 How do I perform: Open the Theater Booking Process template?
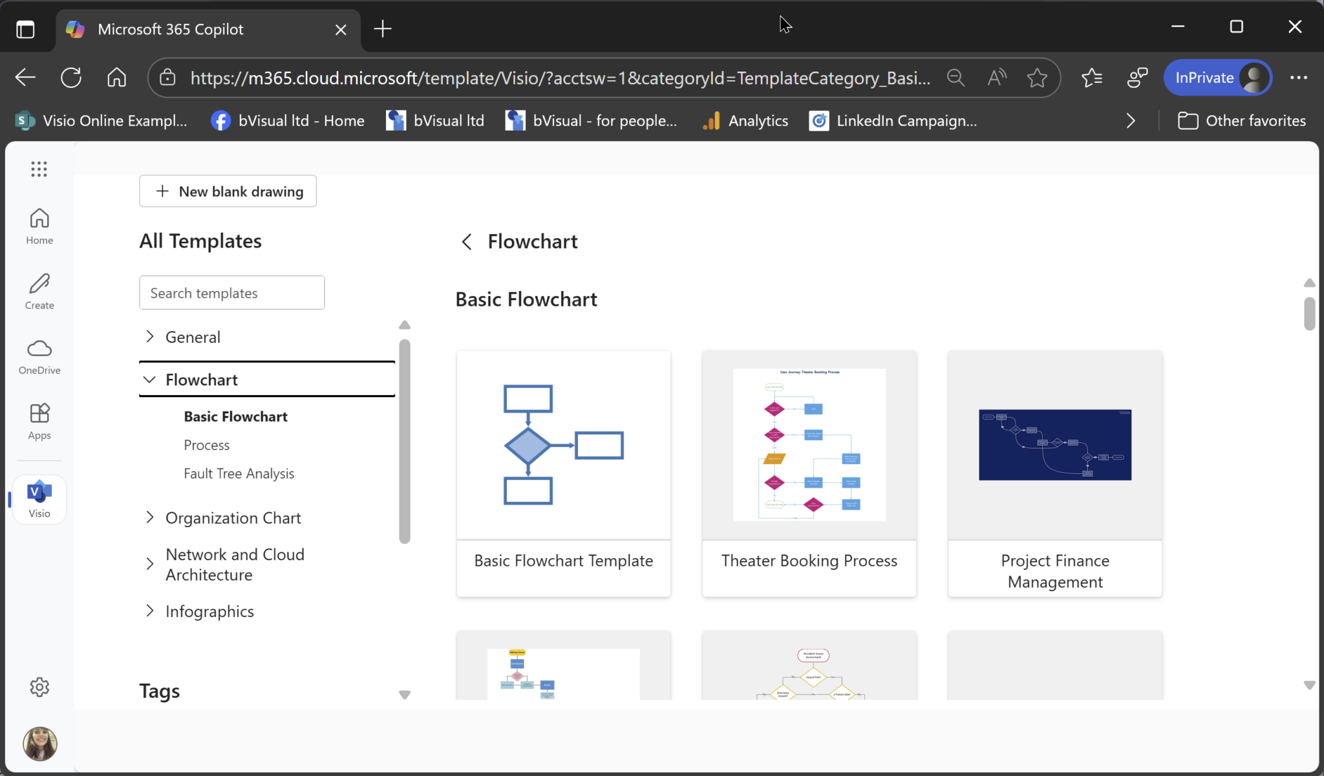tap(809, 472)
